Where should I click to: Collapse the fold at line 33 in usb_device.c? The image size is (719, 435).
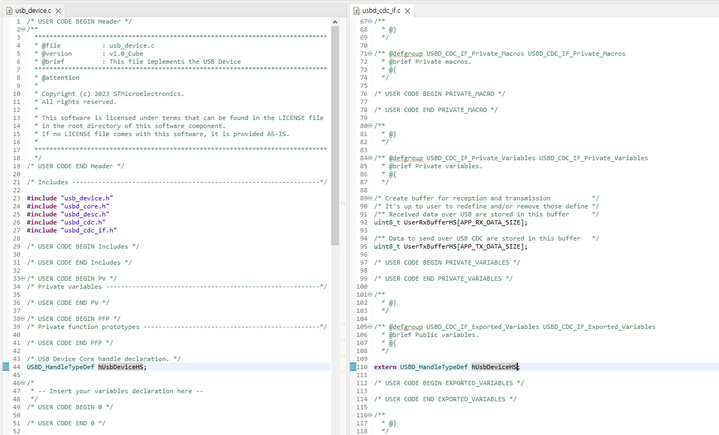click(x=23, y=279)
